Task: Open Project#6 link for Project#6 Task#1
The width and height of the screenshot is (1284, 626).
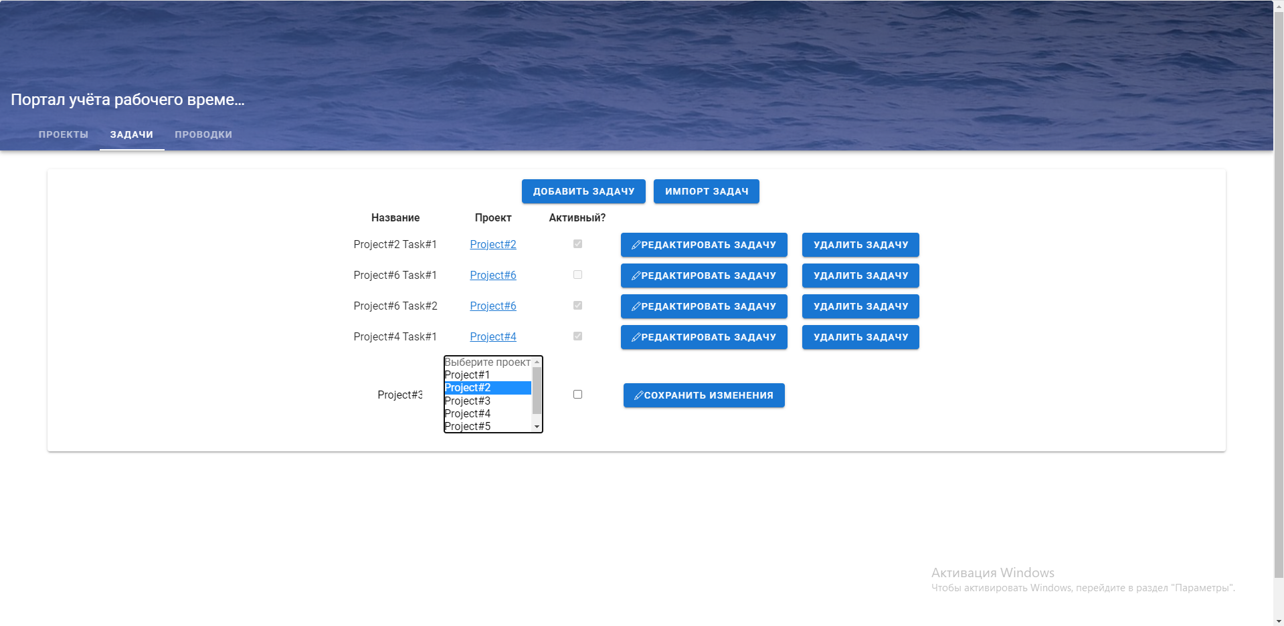Action: coord(493,276)
